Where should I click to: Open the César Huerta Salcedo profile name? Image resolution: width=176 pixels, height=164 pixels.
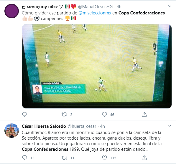[44, 126]
